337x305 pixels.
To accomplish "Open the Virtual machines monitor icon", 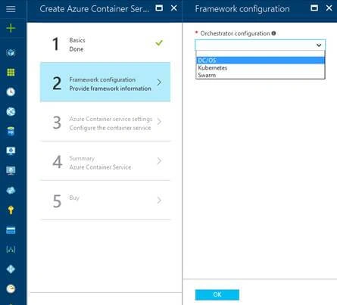I will point(11,151).
